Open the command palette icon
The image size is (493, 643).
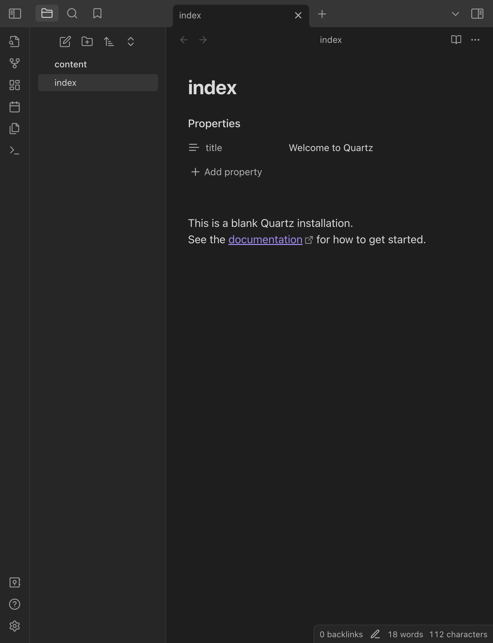pos(15,150)
